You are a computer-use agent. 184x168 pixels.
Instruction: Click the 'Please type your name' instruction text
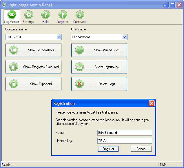coord(86,112)
